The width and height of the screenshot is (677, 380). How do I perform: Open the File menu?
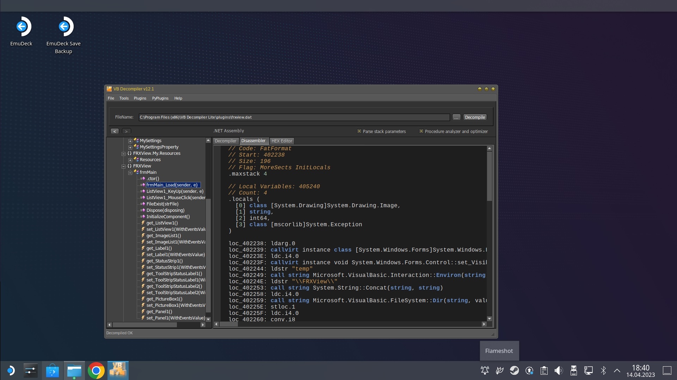coord(111,98)
